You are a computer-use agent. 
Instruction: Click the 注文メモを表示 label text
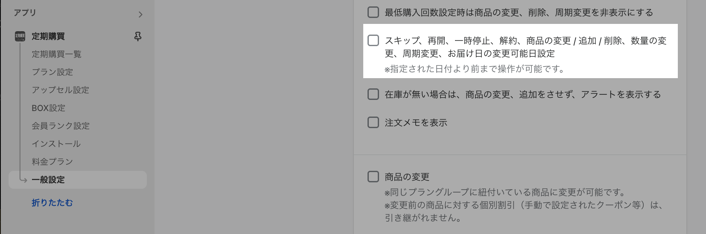pos(416,123)
